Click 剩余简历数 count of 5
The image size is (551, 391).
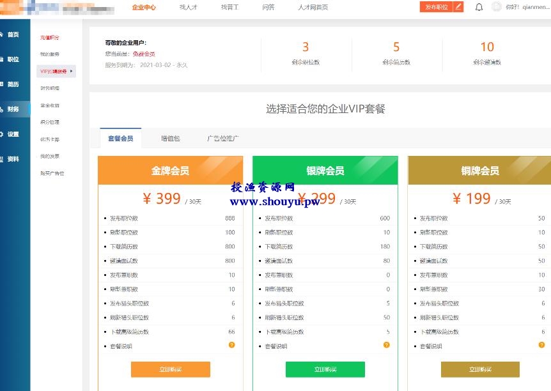point(396,47)
